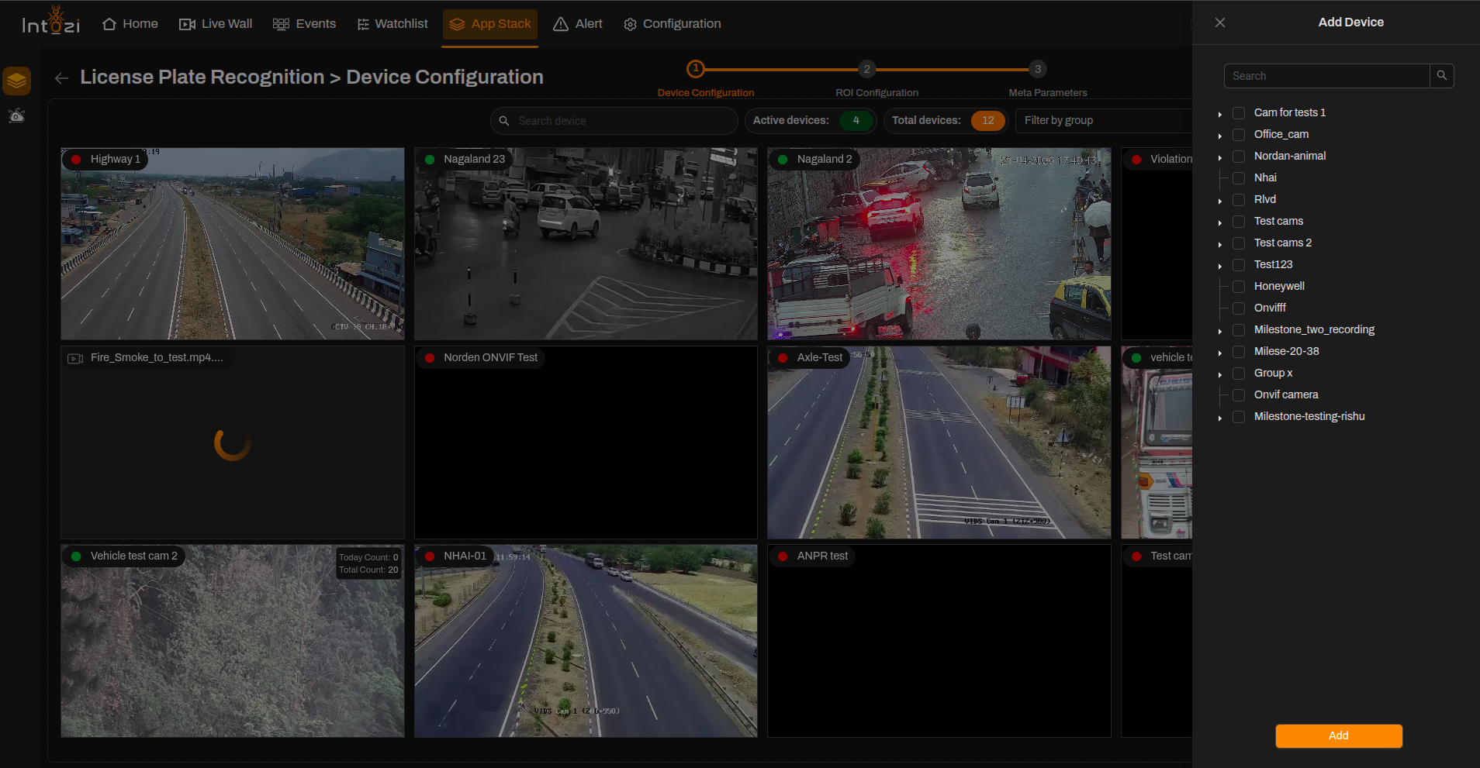Go to the Events page
Viewport: 1480px width, 768px height.
point(304,24)
